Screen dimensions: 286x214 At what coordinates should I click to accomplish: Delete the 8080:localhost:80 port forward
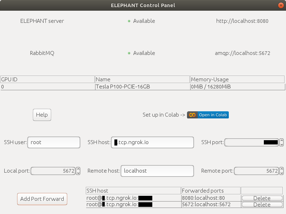[x=262, y=198]
